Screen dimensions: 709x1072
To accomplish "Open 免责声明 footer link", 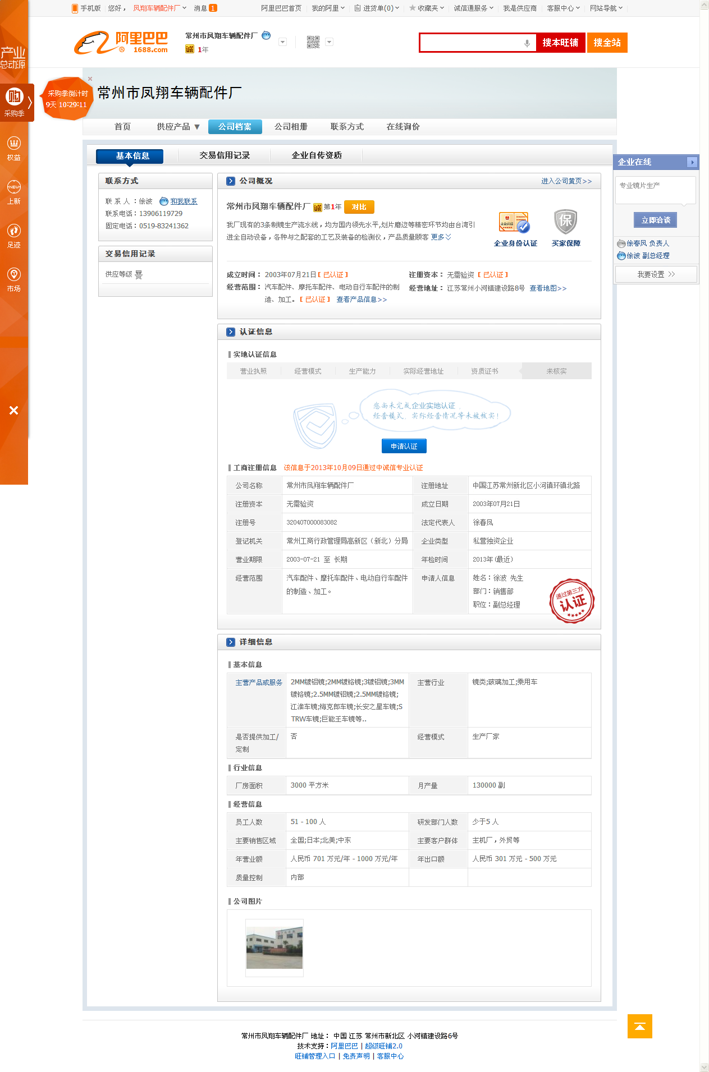I will 356,1056.
